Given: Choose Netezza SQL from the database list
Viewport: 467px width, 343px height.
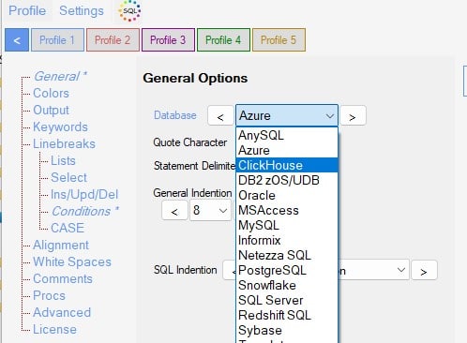Looking at the screenshot, I should (x=287, y=255).
